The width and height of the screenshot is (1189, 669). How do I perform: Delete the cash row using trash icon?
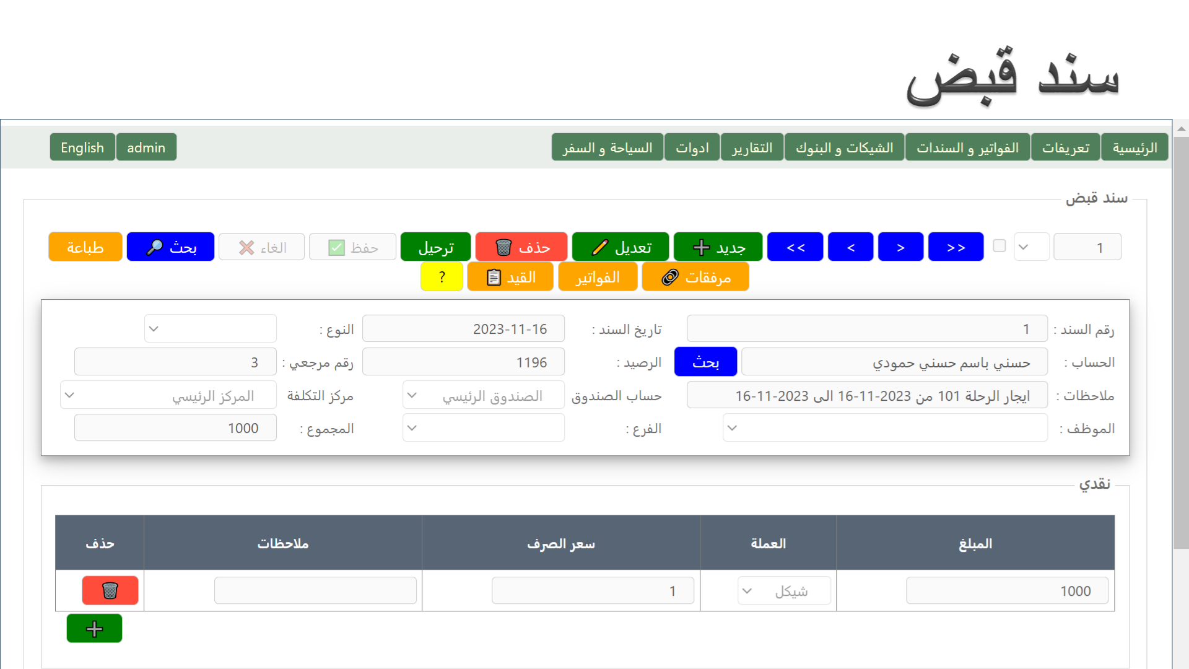pyautogui.click(x=110, y=590)
